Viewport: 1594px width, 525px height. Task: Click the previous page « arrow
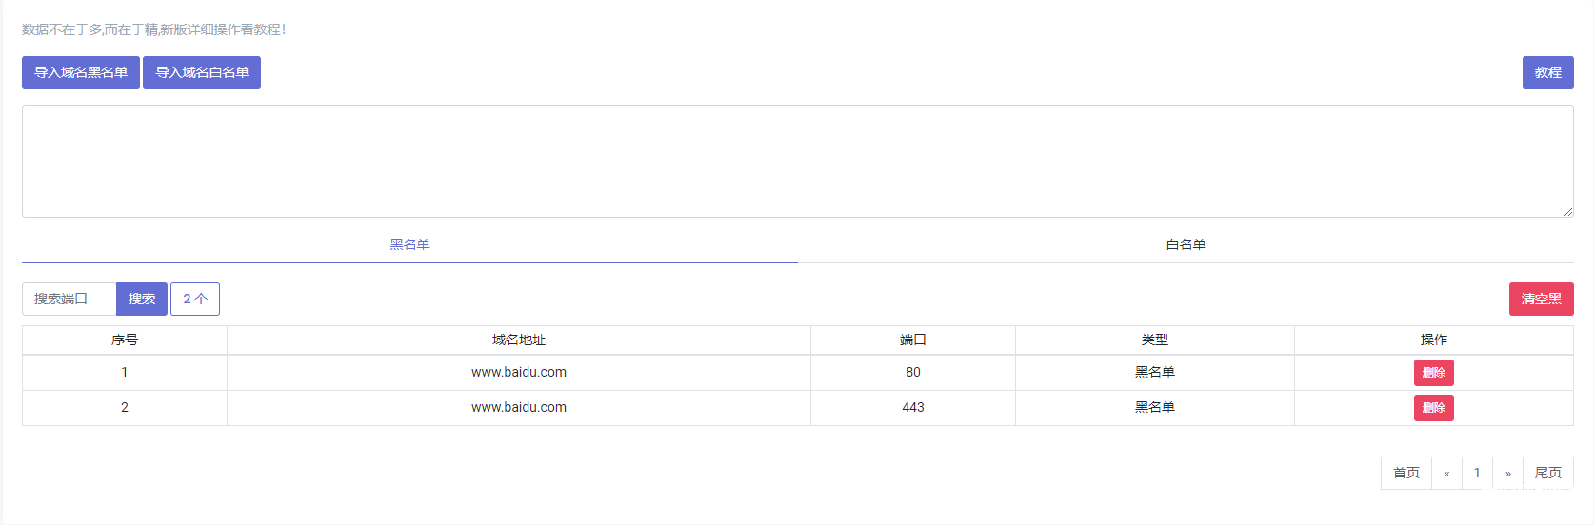point(1446,473)
